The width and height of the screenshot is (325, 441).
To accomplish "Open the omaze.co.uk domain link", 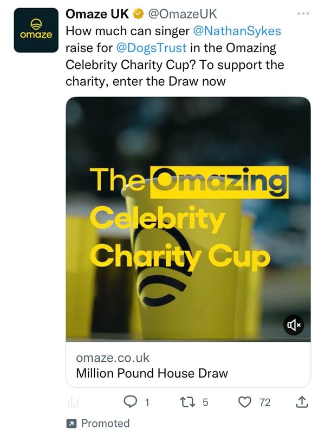I will (x=113, y=358).
